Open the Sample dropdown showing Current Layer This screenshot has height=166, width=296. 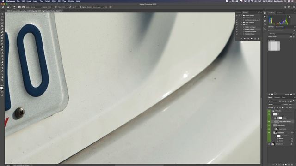coord(98,7)
